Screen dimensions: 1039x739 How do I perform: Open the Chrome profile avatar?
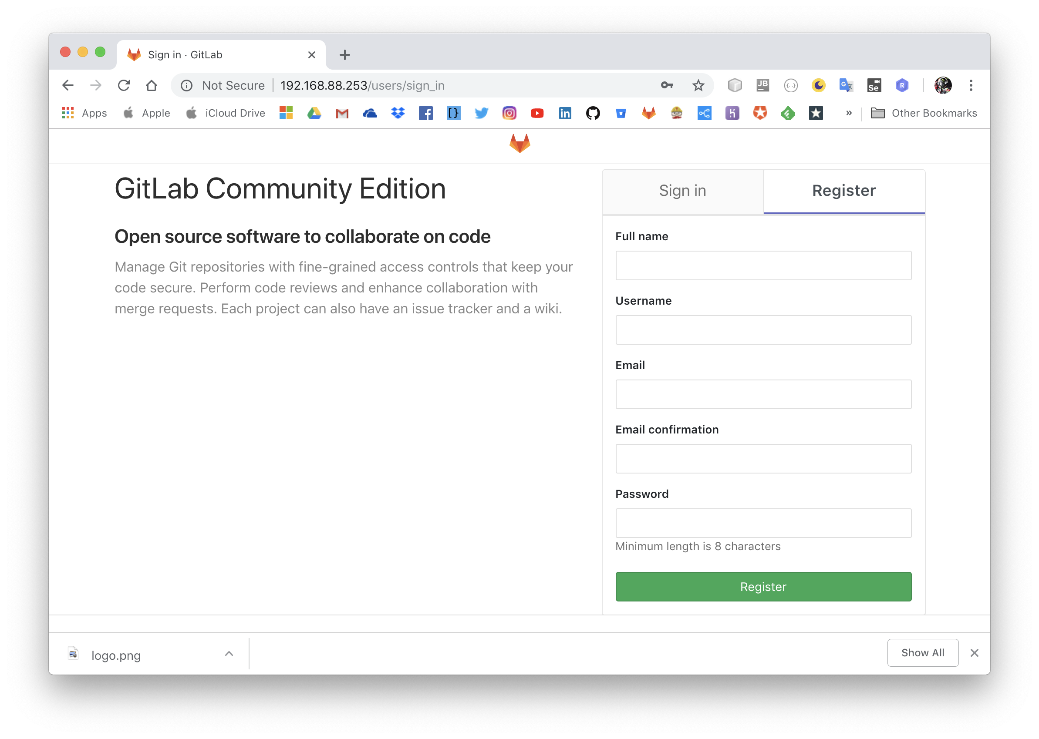(x=942, y=85)
